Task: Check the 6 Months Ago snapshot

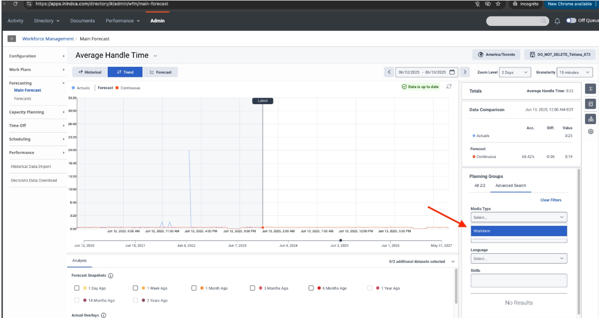Action: click(x=311, y=288)
